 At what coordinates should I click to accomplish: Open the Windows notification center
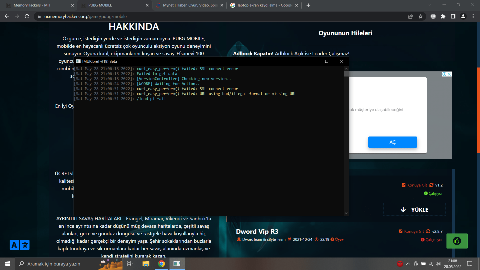pyautogui.click(x=470, y=264)
